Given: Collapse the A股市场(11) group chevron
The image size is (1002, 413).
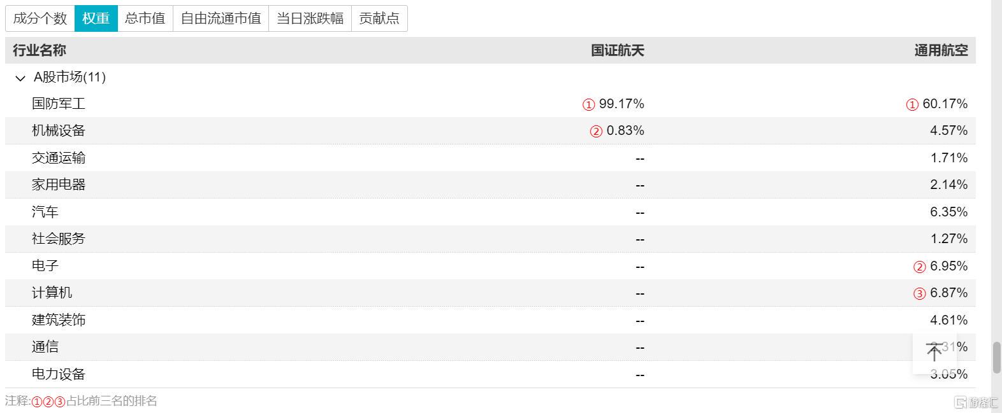Looking at the screenshot, I should 20,78.
